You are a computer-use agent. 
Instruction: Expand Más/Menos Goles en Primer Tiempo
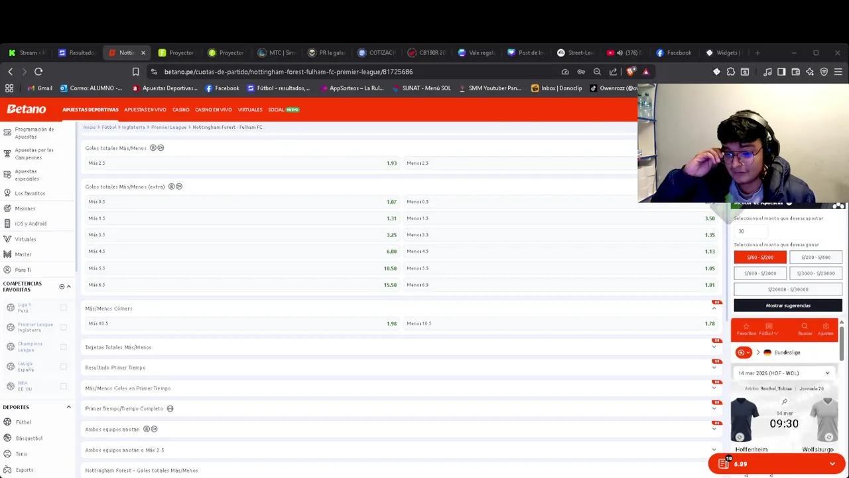(x=714, y=388)
